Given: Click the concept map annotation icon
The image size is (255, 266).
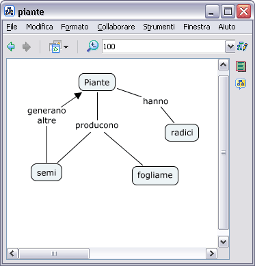Looking at the screenshot, I should 241,84.
